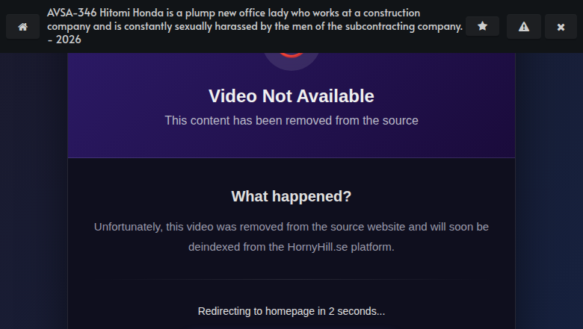The image size is (583, 329).
Task: Click 'deindexed from the' line of text
Action: coord(236,247)
